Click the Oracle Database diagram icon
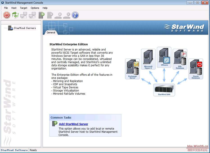210x153 pixels. coord(196,69)
